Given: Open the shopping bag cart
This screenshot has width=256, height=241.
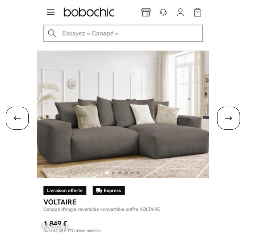Looking at the screenshot, I should [x=197, y=12].
